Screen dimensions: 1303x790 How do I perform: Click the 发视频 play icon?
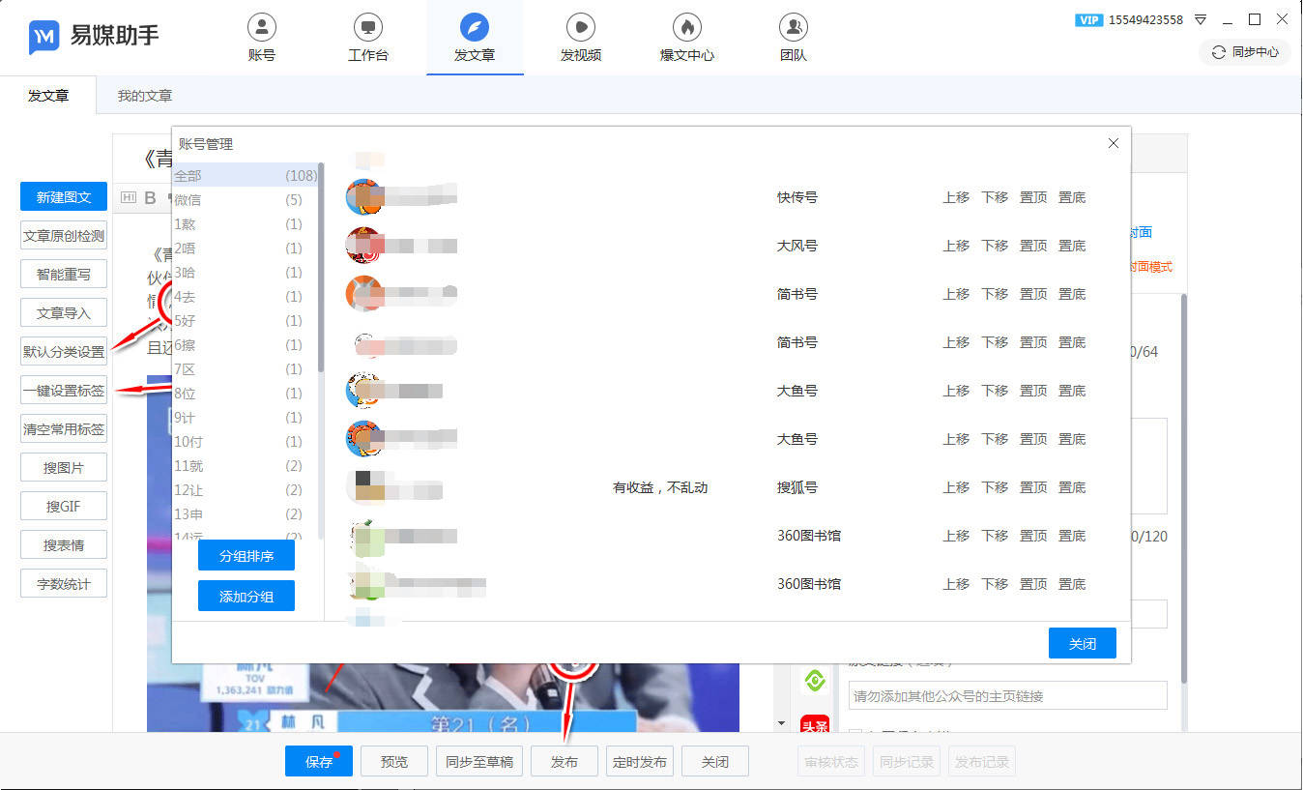point(580,27)
